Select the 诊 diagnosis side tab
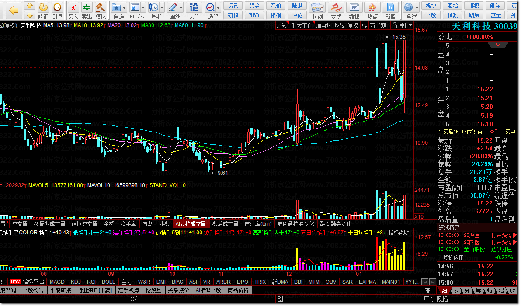 [x=455, y=291]
